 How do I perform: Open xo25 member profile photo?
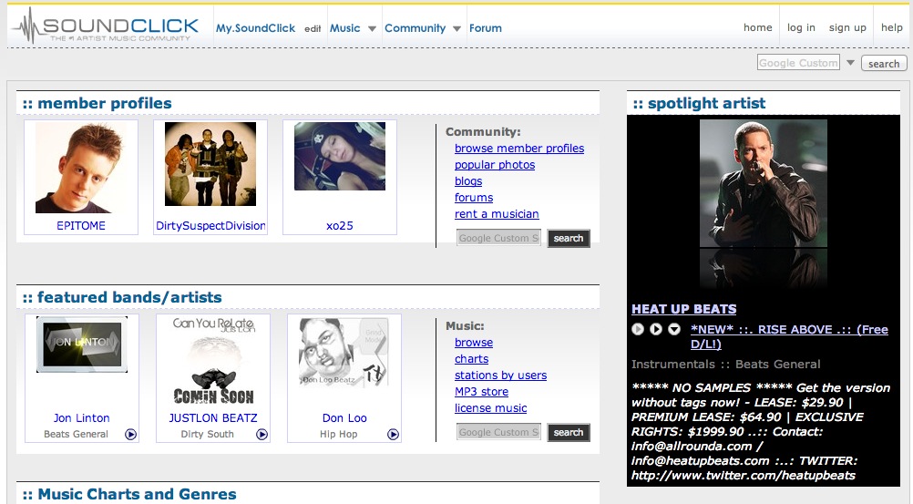point(340,156)
